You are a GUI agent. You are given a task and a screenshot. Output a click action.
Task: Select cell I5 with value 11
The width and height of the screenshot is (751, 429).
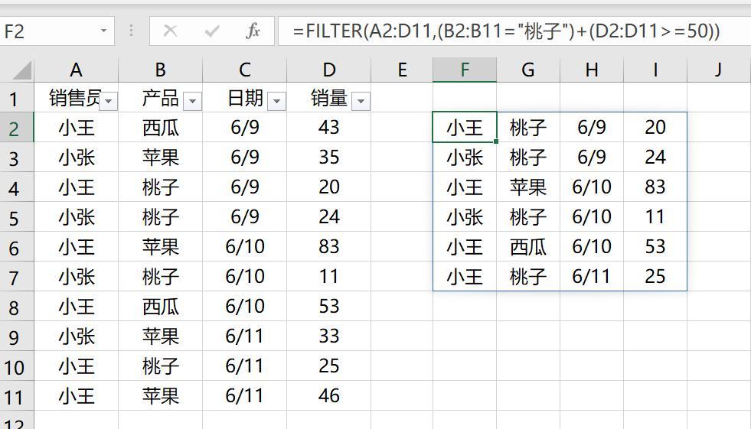click(x=655, y=217)
